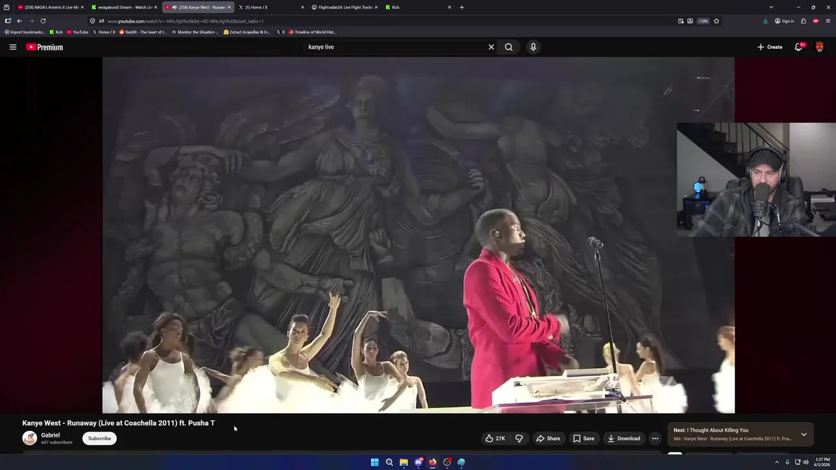Screen dimensions: 836x470
Task: Toggle the browser sidebar button
Action: (8, 21)
